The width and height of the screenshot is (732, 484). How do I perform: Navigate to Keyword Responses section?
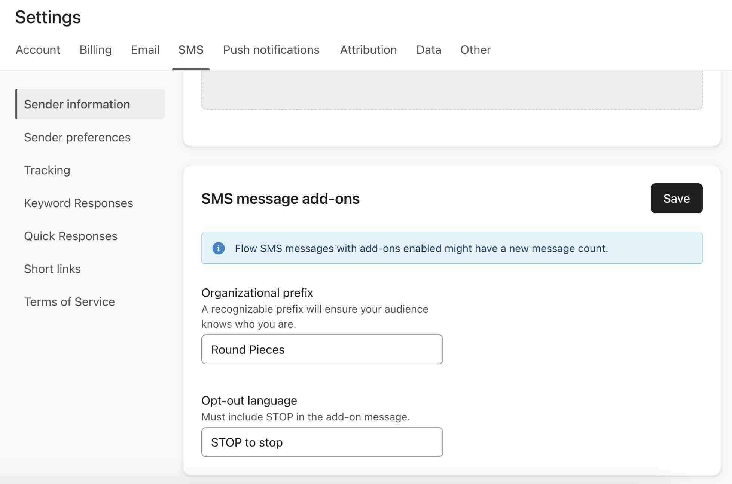78,203
